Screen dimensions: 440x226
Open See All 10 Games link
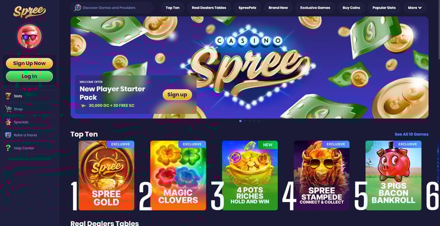[x=411, y=134]
